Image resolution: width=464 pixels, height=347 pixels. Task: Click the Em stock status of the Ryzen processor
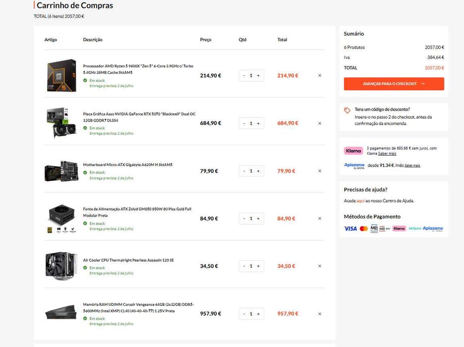tap(97, 80)
